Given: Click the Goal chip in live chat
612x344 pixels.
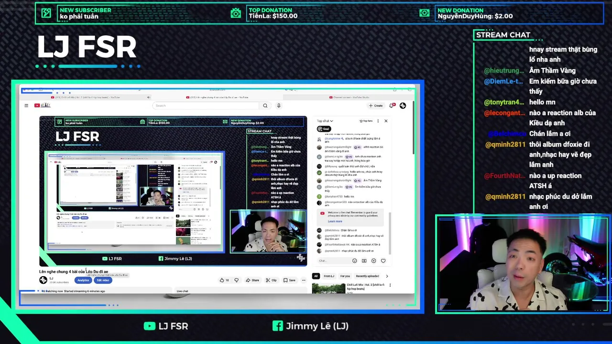Looking at the screenshot, I should [x=324, y=129].
